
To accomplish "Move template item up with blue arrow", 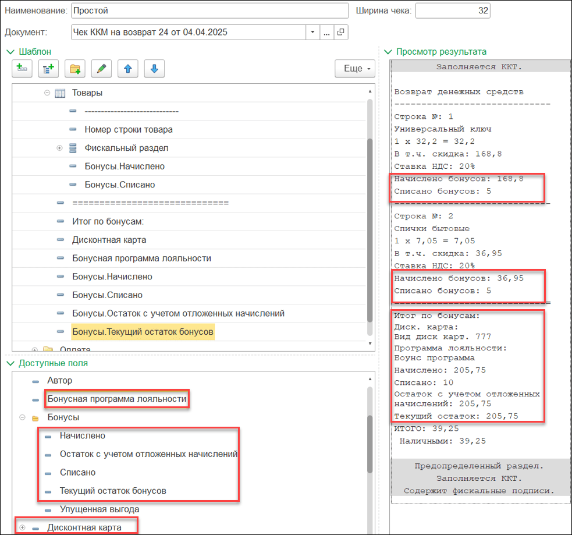I will point(127,69).
